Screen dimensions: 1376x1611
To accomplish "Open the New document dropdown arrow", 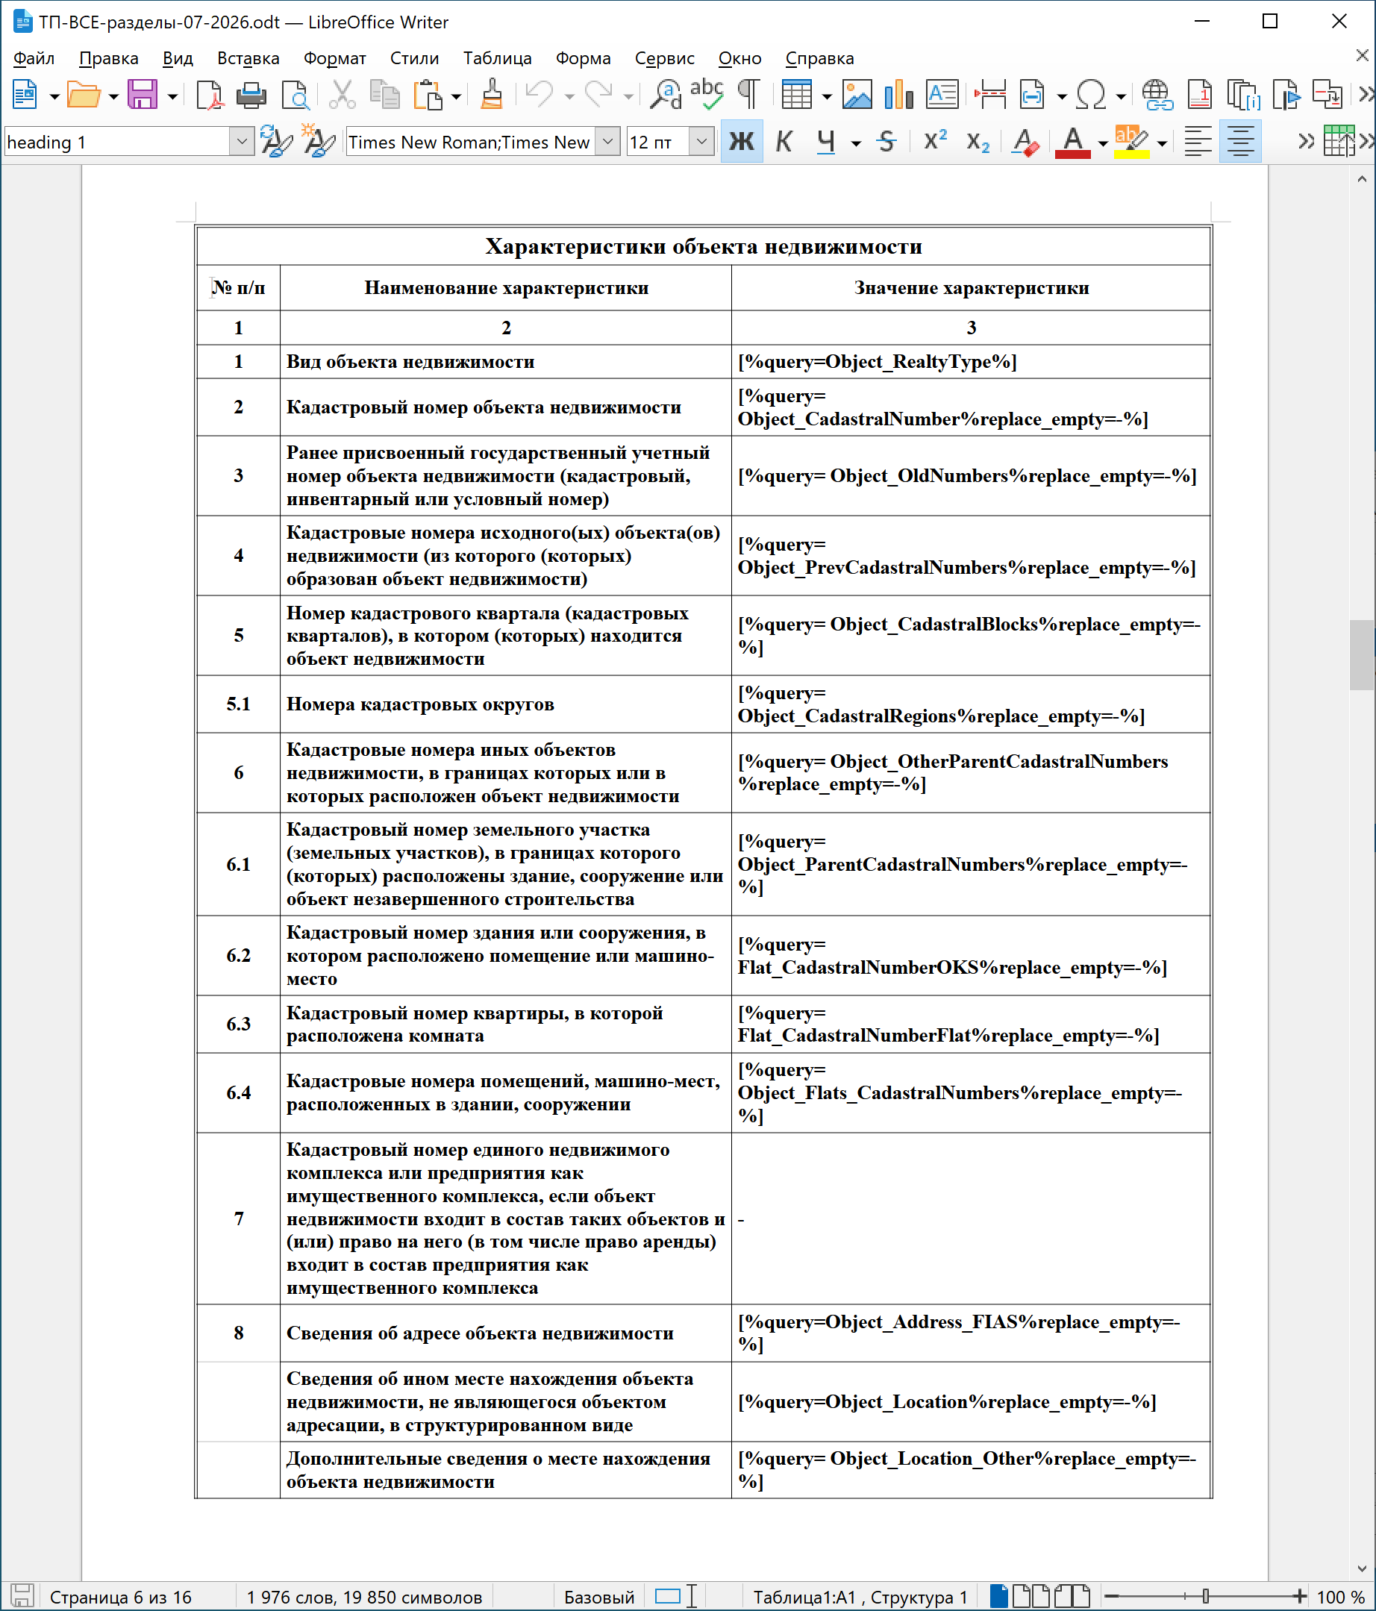I will 54,96.
